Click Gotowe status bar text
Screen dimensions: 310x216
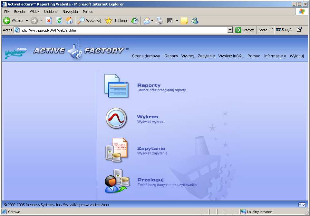[14, 212]
